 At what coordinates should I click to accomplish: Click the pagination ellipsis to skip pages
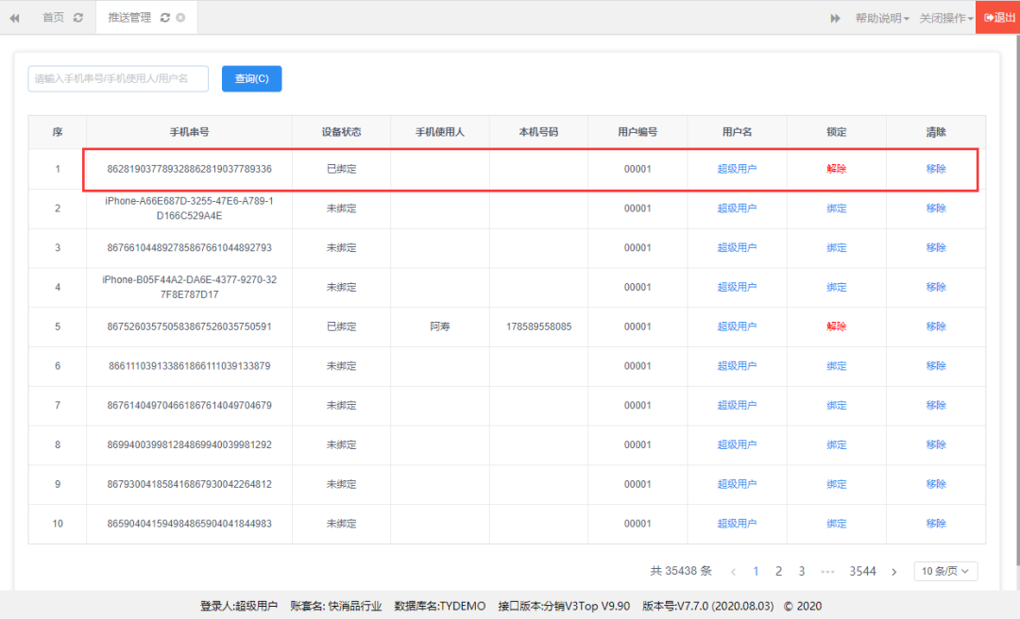[x=827, y=572]
